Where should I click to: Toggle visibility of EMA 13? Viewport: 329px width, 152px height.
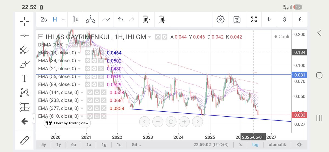coord(87,53)
